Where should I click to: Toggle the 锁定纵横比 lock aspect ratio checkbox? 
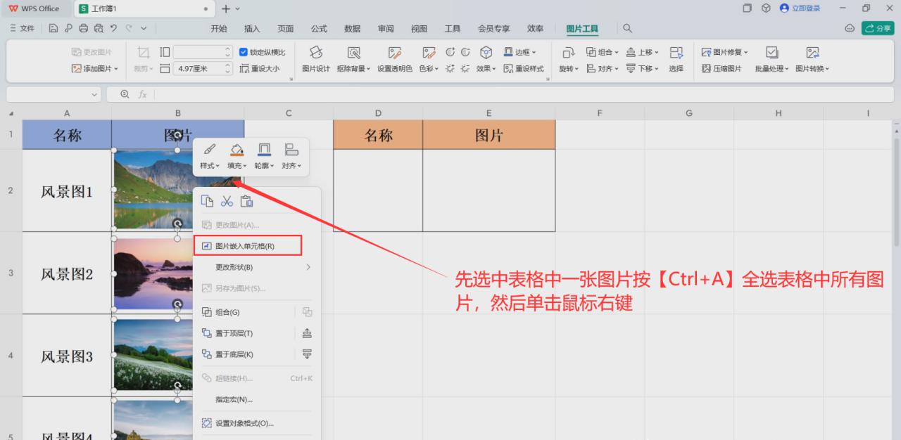[x=244, y=52]
